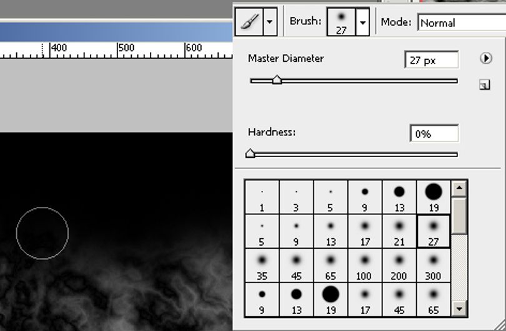Click the brush picker resize grip corner

point(501,326)
